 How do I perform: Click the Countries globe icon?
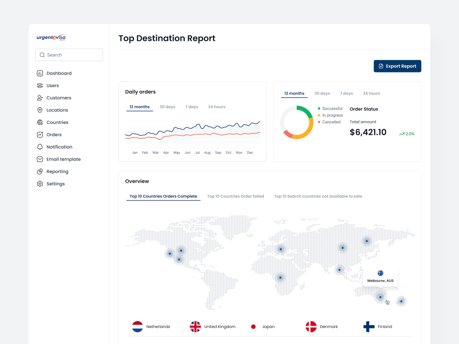click(x=40, y=122)
